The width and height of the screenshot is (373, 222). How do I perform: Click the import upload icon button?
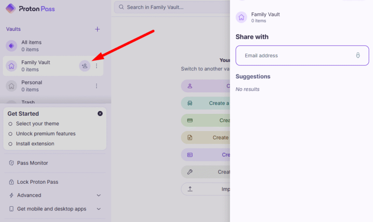pyautogui.click(x=190, y=189)
